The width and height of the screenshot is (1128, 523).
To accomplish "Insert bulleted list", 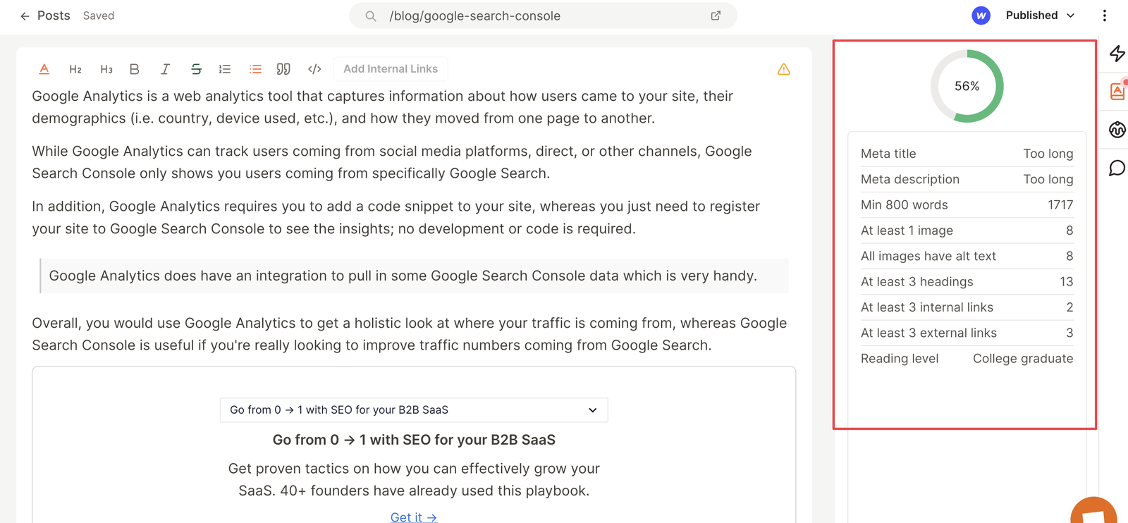I will click(255, 69).
